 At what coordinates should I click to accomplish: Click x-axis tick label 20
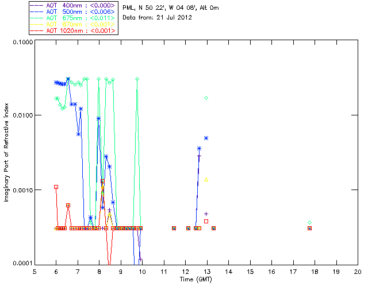(358, 272)
